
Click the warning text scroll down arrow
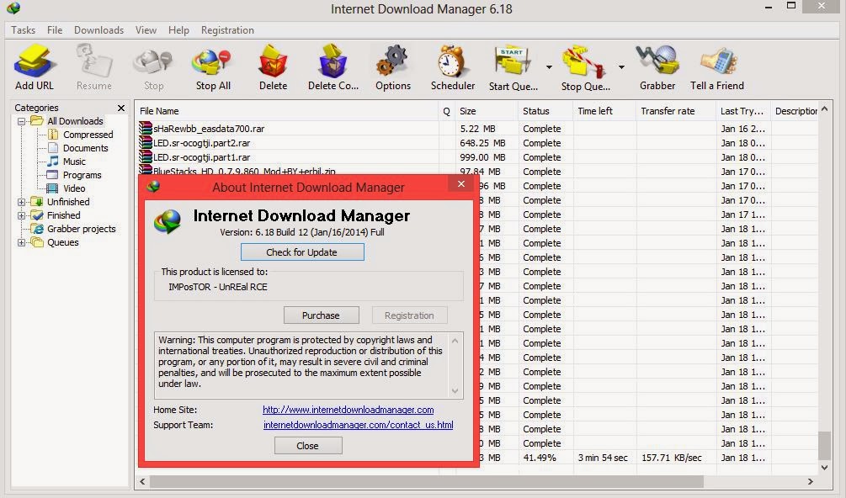(x=455, y=391)
